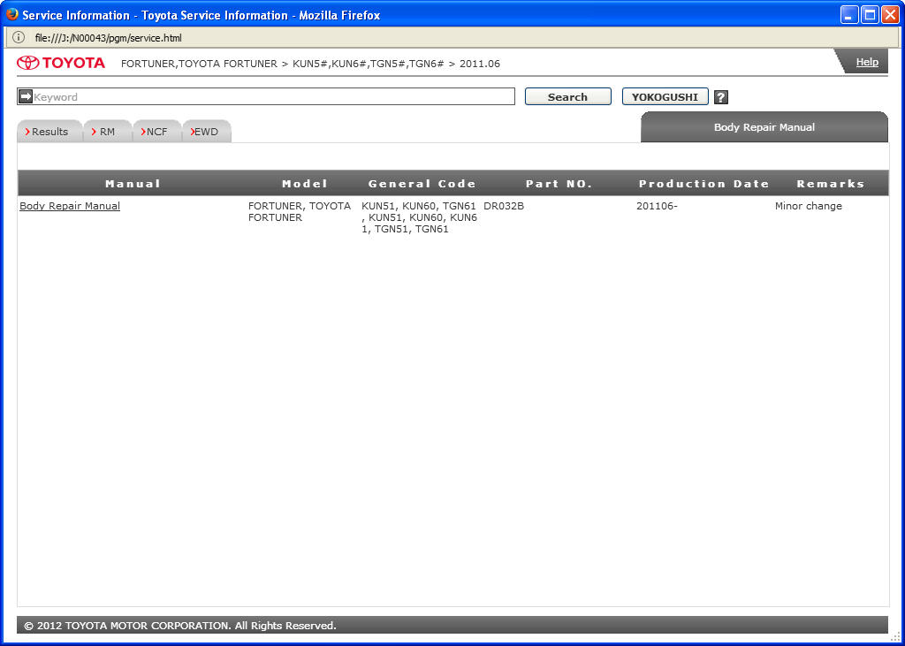
Task: Click the Production Date column header
Action: [x=703, y=184]
